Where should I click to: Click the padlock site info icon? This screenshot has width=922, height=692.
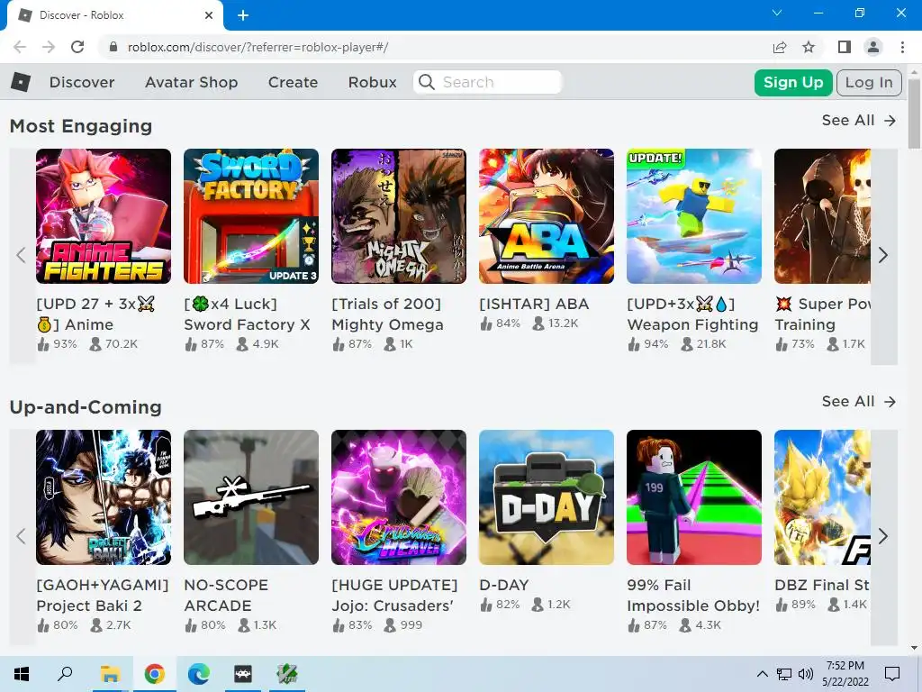(x=113, y=47)
